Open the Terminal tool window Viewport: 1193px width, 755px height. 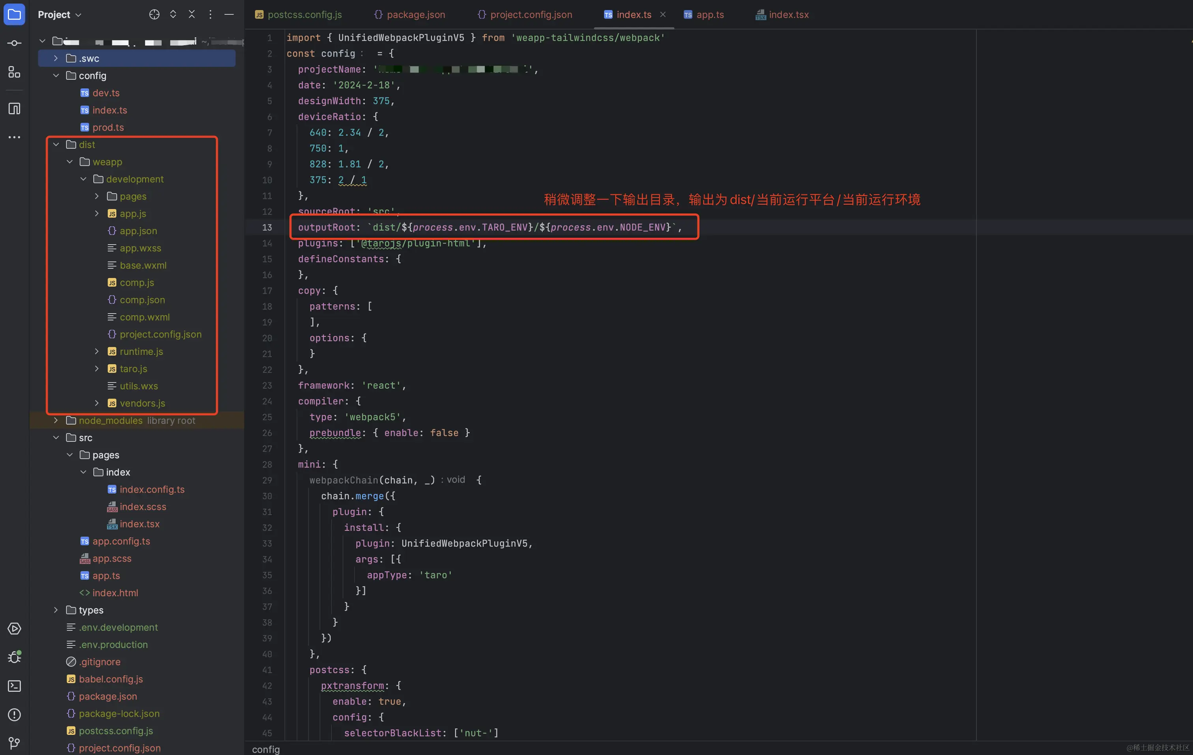coord(14,686)
